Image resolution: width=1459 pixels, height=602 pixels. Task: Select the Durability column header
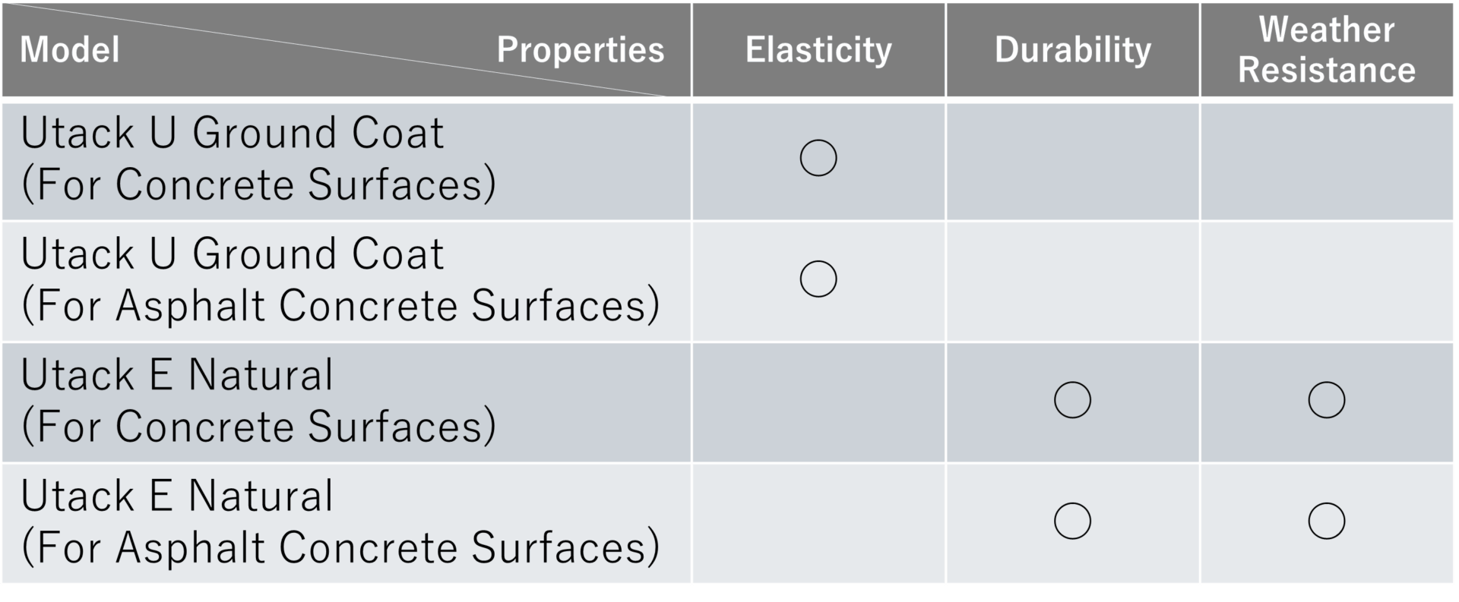point(1072,50)
